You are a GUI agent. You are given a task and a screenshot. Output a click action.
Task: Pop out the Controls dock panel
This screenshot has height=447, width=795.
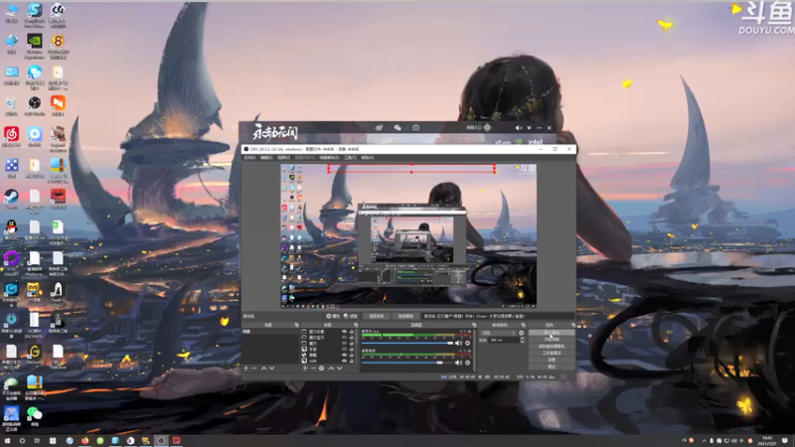click(573, 325)
